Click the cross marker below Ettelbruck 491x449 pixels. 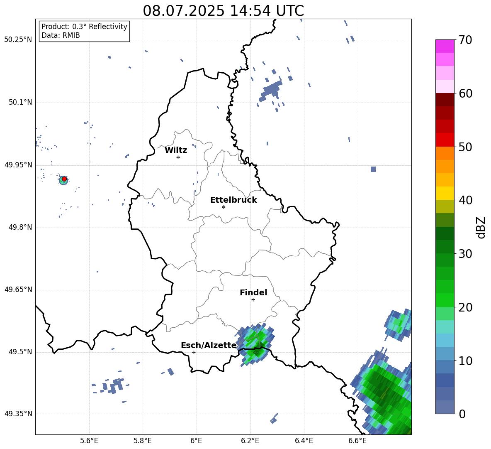[x=224, y=207]
